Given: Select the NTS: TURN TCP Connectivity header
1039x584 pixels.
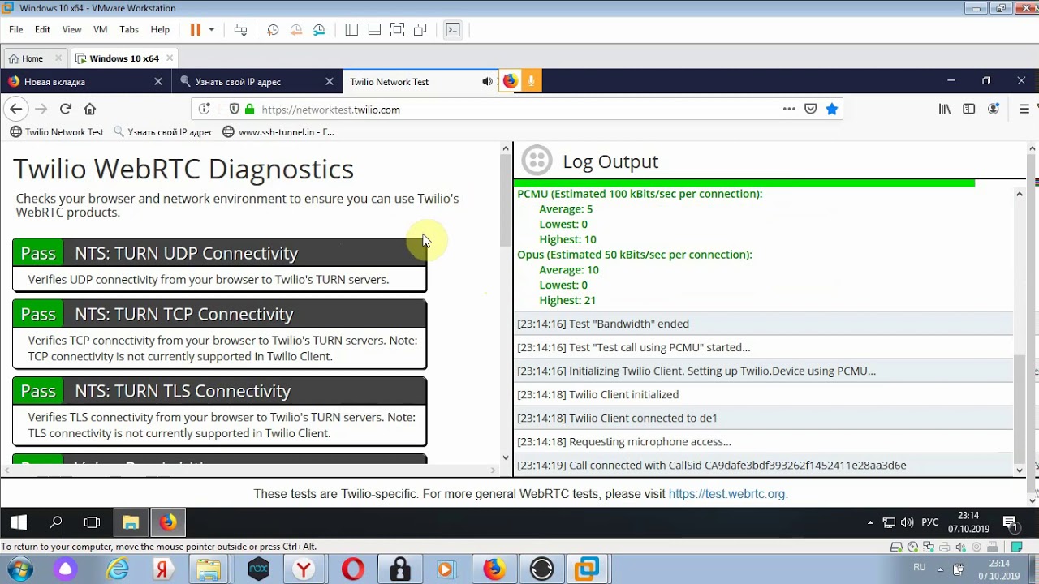Looking at the screenshot, I should 219,314.
